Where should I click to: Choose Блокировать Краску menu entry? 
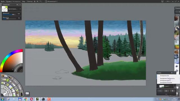point(165,81)
